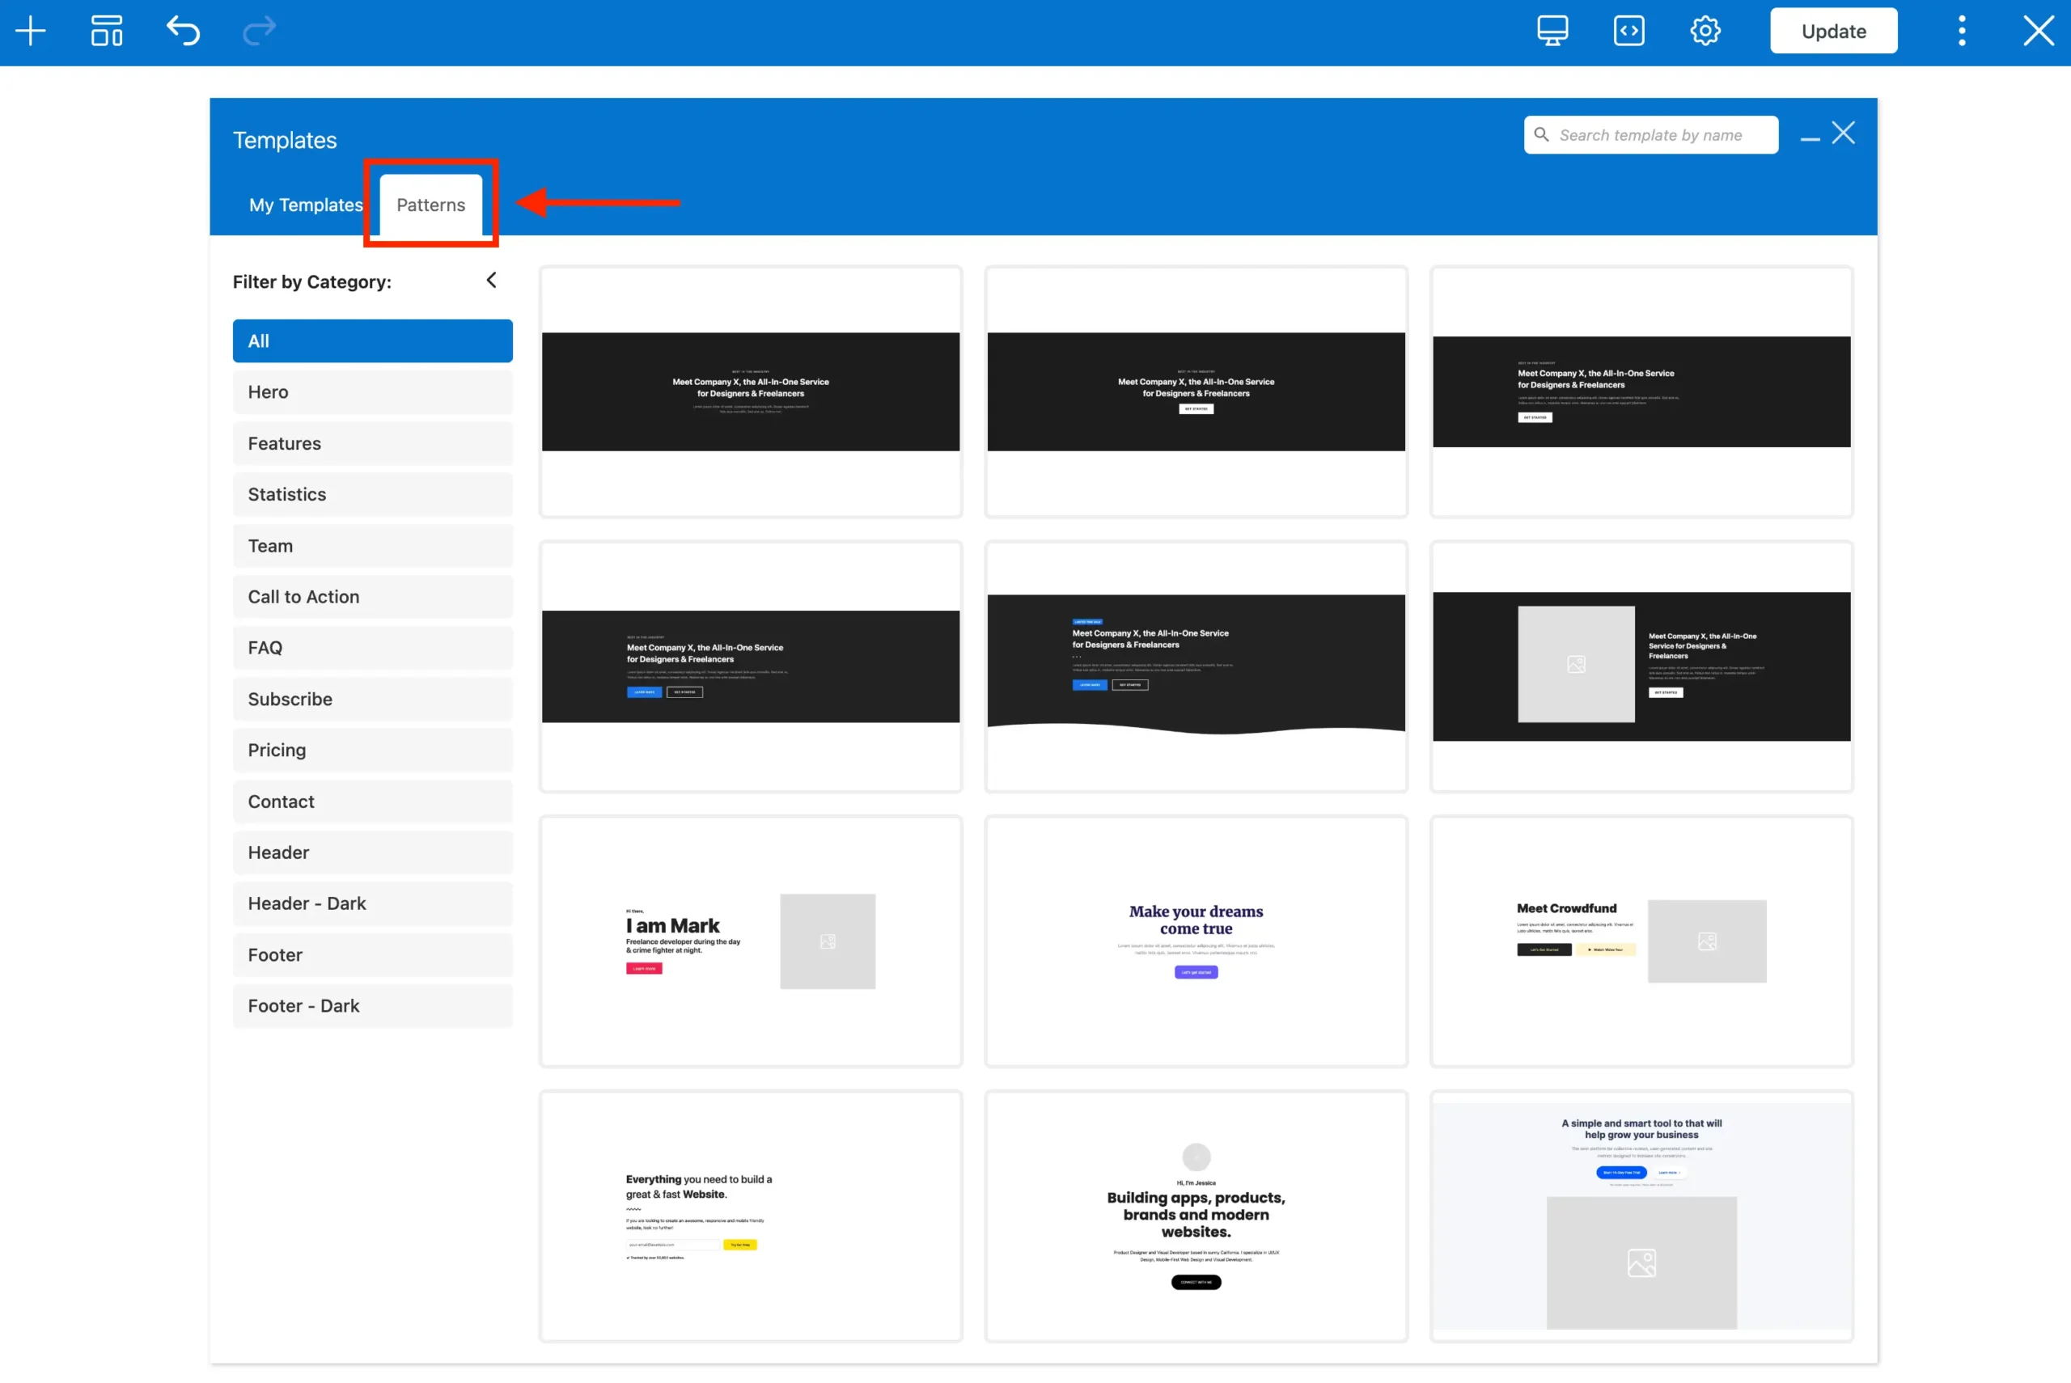This screenshot has height=1383, width=2071.
Task: Open the code view icon
Action: (1628, 30)
